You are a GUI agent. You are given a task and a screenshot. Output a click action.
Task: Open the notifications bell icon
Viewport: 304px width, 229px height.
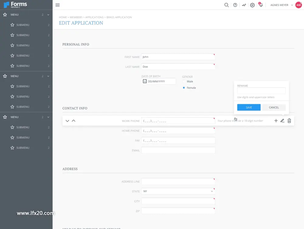tap(261, 5)
